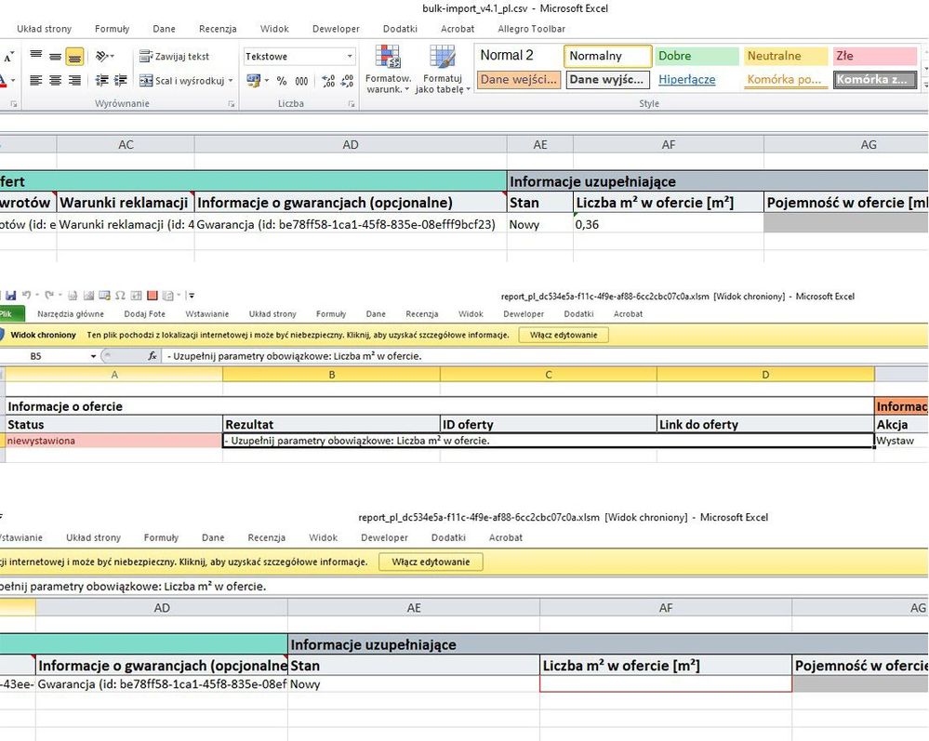Click Increase Decimal icon
929x741 pixels.
(x=328, y=81)
